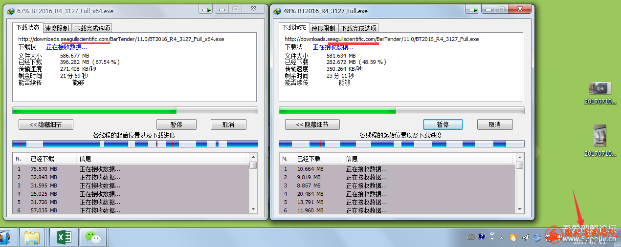Show hidden icons with the tray up-arrow
This screenshot has height=247, width=621.
click(501, 237)
